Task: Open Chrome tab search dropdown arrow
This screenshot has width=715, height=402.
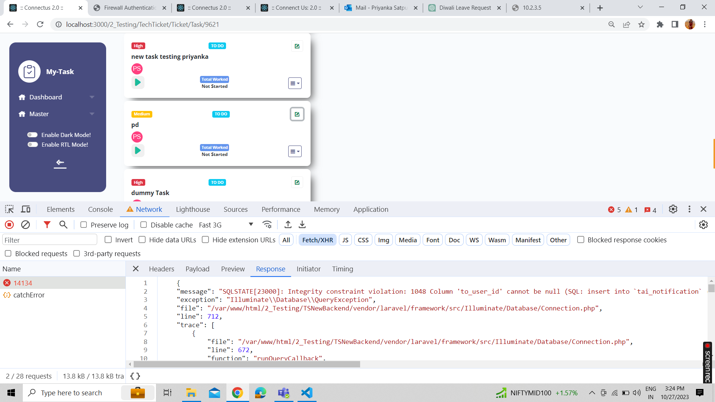Action: (640, 7)
